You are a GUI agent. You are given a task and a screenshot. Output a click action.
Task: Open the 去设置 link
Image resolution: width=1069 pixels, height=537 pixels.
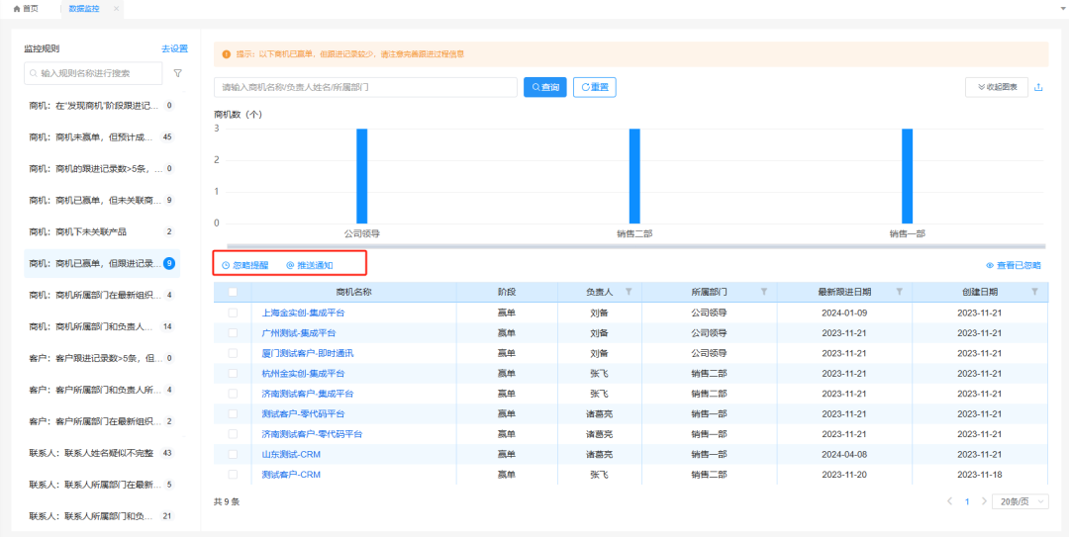pos(174,48)
